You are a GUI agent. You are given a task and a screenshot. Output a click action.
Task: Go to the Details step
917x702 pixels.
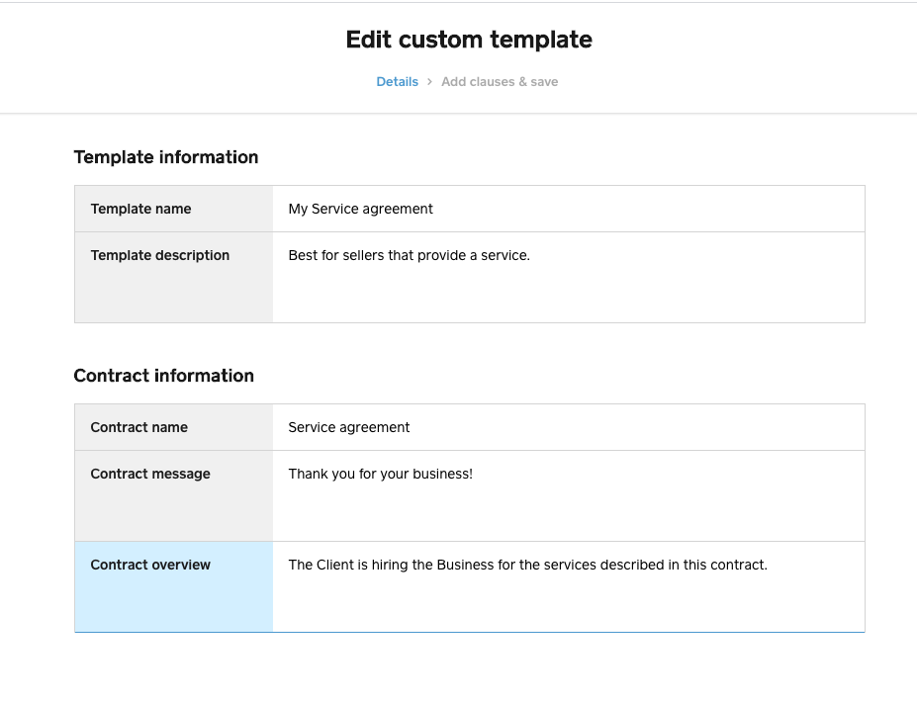point(397,82)
